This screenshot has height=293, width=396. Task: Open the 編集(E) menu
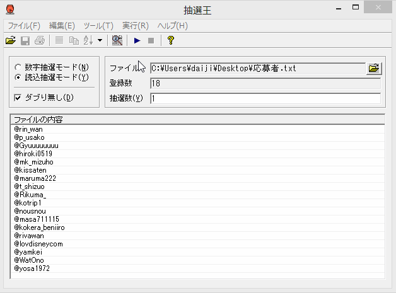62,26
